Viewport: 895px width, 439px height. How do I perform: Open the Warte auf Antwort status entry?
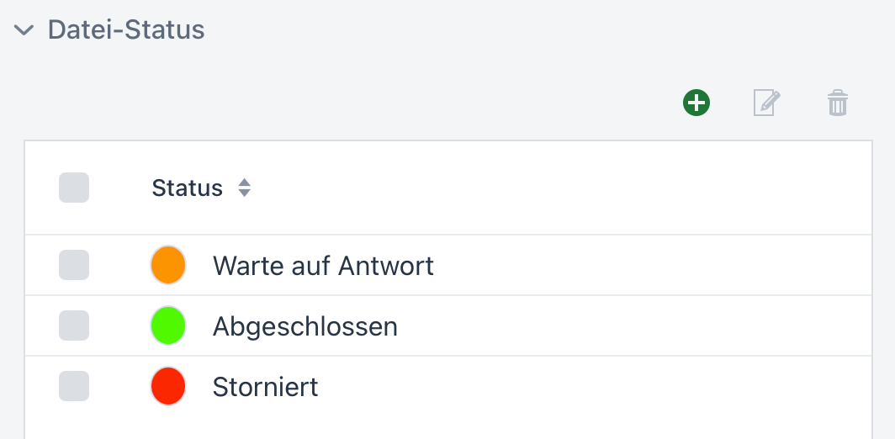click(323, 266)
